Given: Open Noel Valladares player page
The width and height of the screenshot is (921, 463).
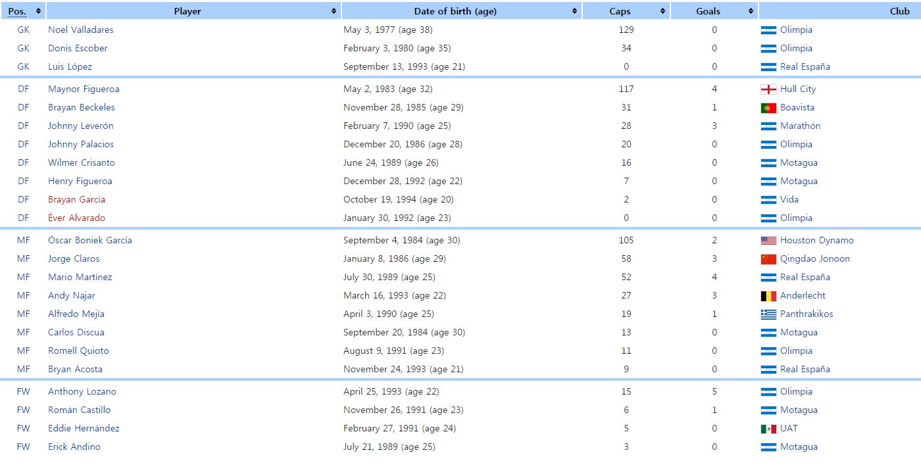Looking at the screenshot, I should pyautogui.click(x=80, y=30).
